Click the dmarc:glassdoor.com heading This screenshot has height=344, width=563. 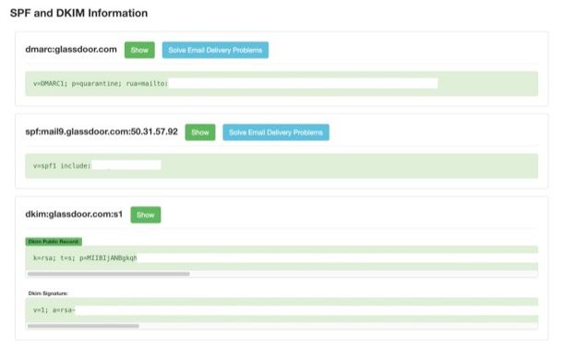[71, 50]
